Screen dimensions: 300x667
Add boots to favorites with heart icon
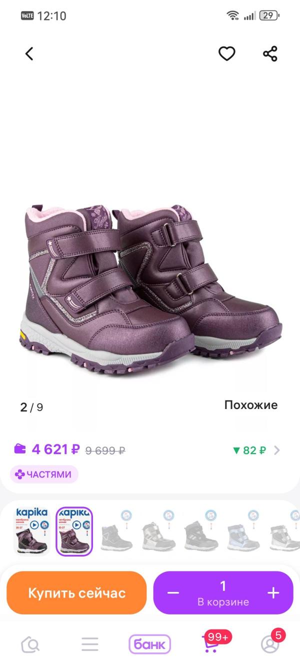click(227, 54)
